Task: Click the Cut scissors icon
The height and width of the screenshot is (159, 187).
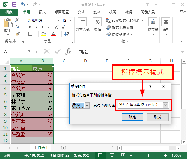Action: (17, 21)
